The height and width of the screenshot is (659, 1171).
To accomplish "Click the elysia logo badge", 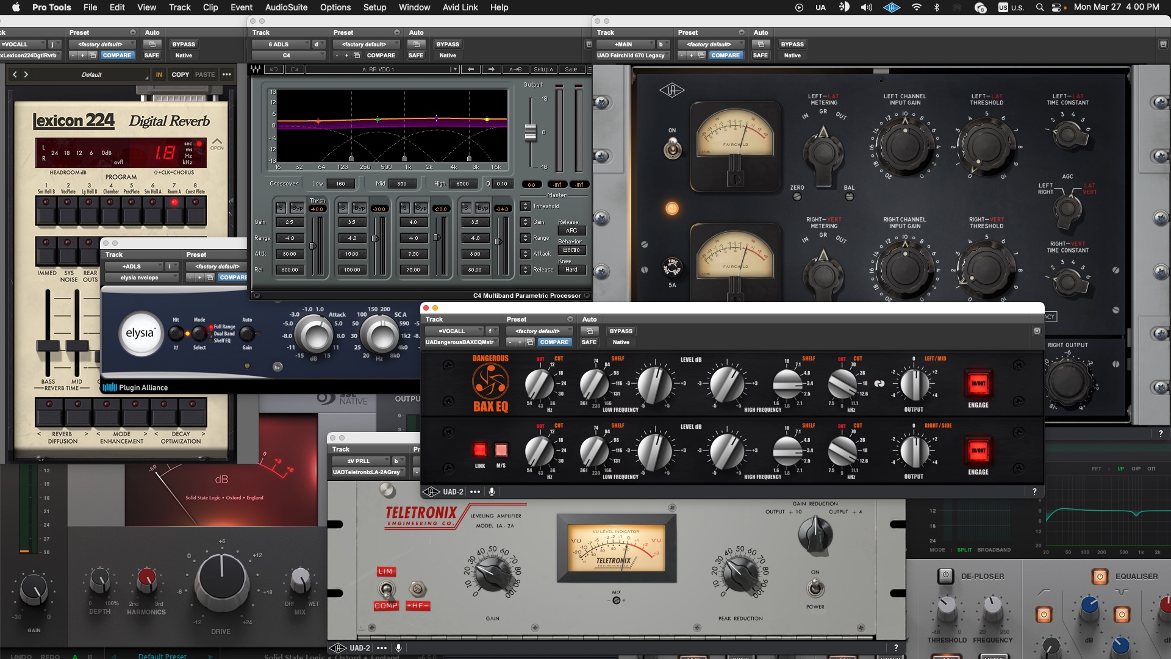I will point(140,333).
